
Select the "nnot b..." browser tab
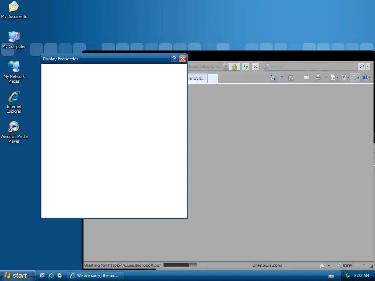click(x=197, y=78)
